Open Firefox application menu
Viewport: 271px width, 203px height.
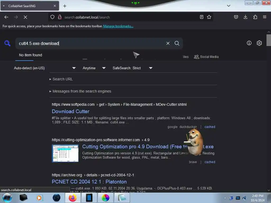click(x=265, y=17)
